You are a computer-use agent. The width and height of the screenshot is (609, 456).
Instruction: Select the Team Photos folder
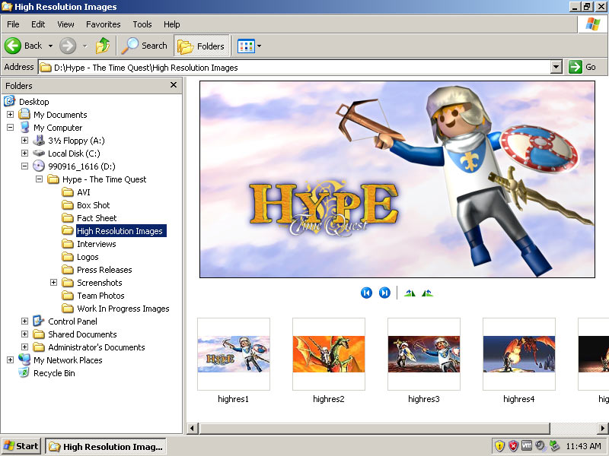click(x=100, y=296)
